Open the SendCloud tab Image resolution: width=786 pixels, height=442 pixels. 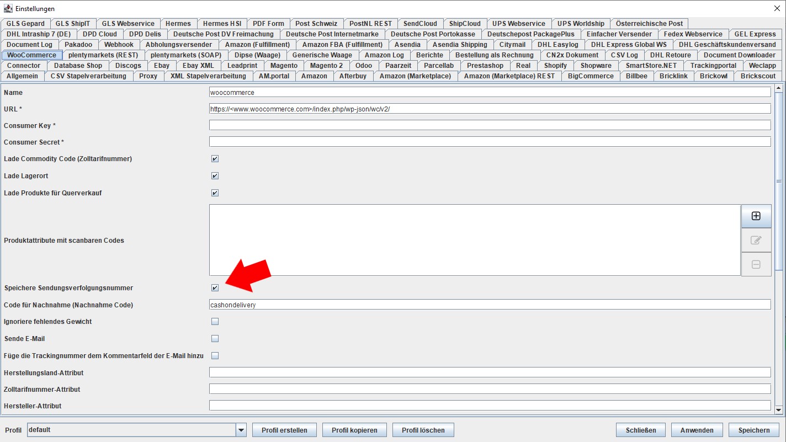[x=420, y=24]
